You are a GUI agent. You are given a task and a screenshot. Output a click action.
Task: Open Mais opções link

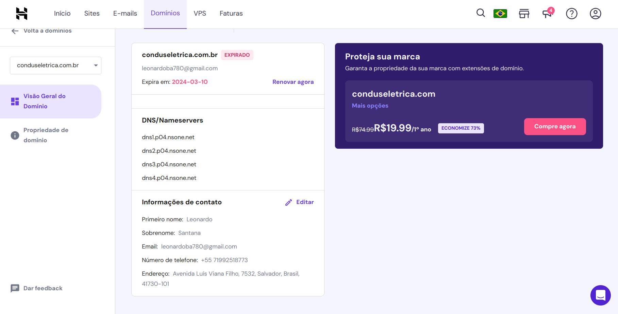tap(370, 106)
